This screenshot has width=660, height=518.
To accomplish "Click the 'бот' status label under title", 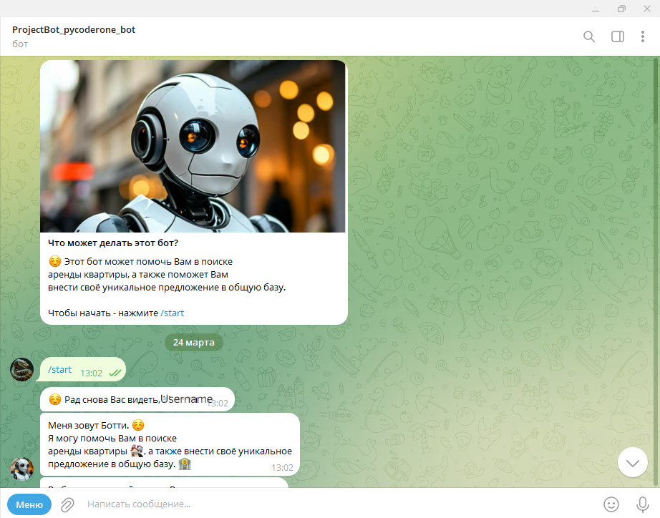I will pos(20,44).
